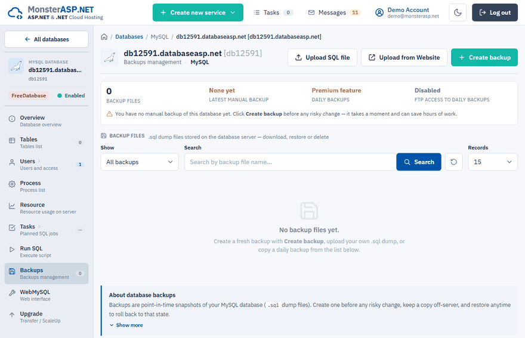Viewport: 525px width, 338px height.
Task: Open the Records 15 dropdown
Action: coord(493,162)
